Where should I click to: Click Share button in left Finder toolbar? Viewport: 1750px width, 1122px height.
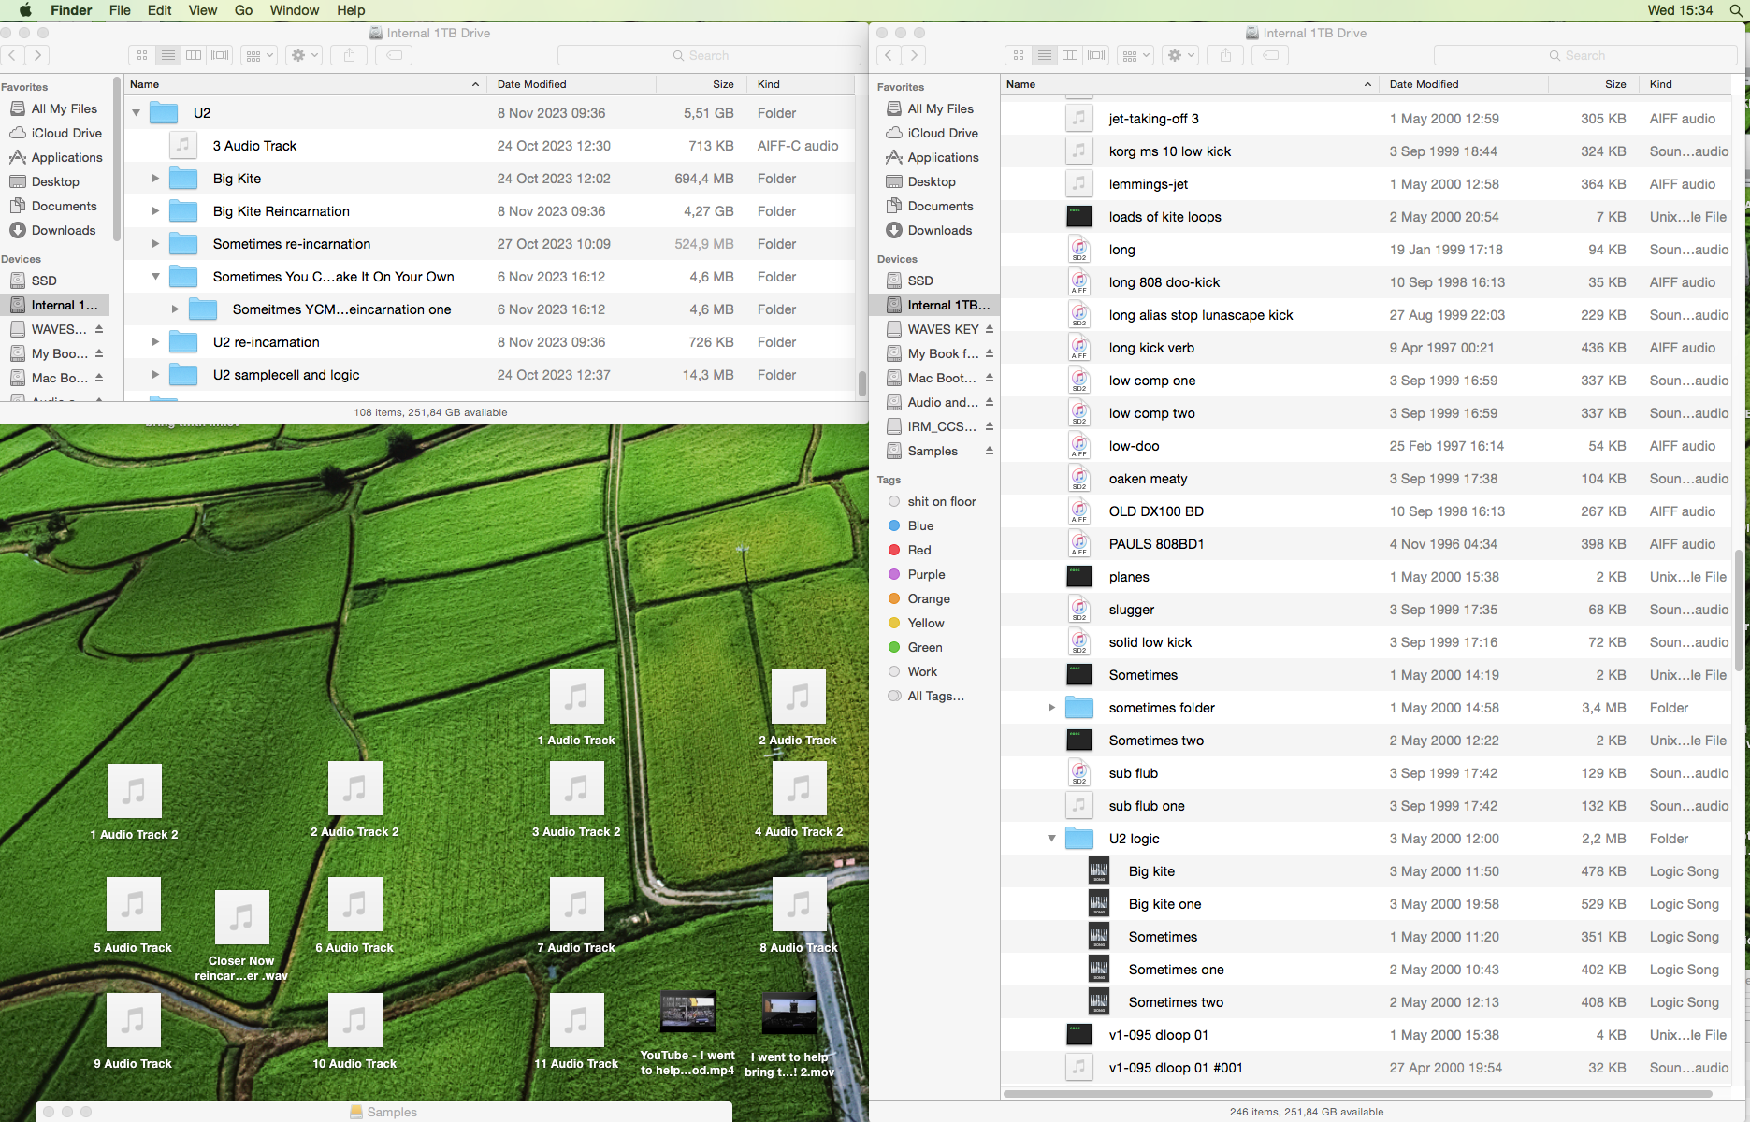coord(349,55)
